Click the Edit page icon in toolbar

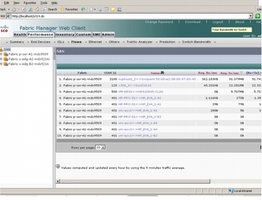[107, 9]
